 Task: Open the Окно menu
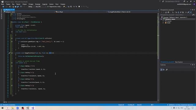(x=57, y=4)
